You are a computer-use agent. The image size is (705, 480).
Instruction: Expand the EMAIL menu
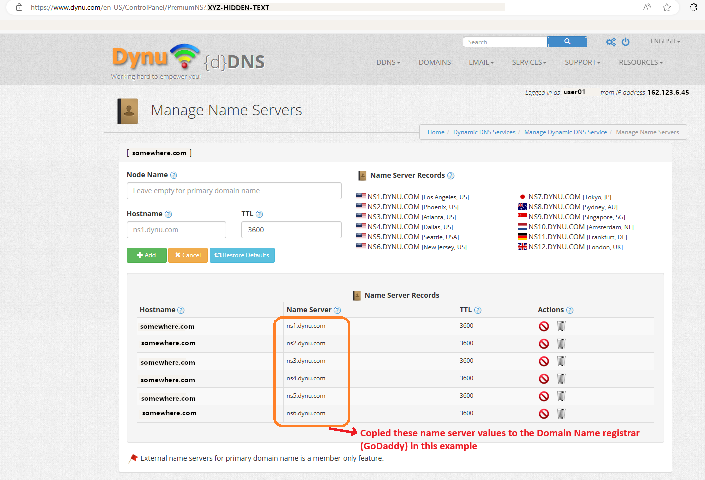point(481,62)
